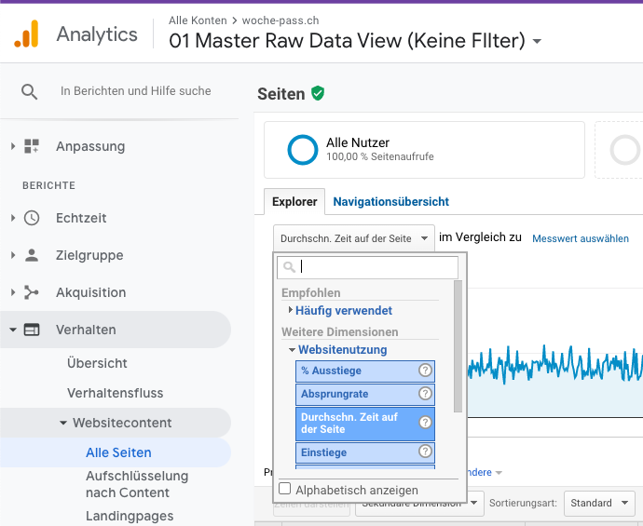
Task: Open Aufschlüsselung nach Content report
Action: 137,484
